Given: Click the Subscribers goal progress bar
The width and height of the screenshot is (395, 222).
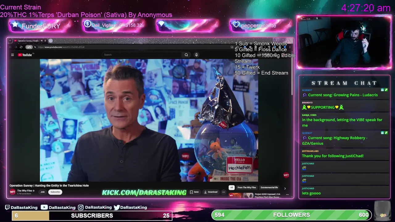Looking at the screenshot, I should click(92, 216).
